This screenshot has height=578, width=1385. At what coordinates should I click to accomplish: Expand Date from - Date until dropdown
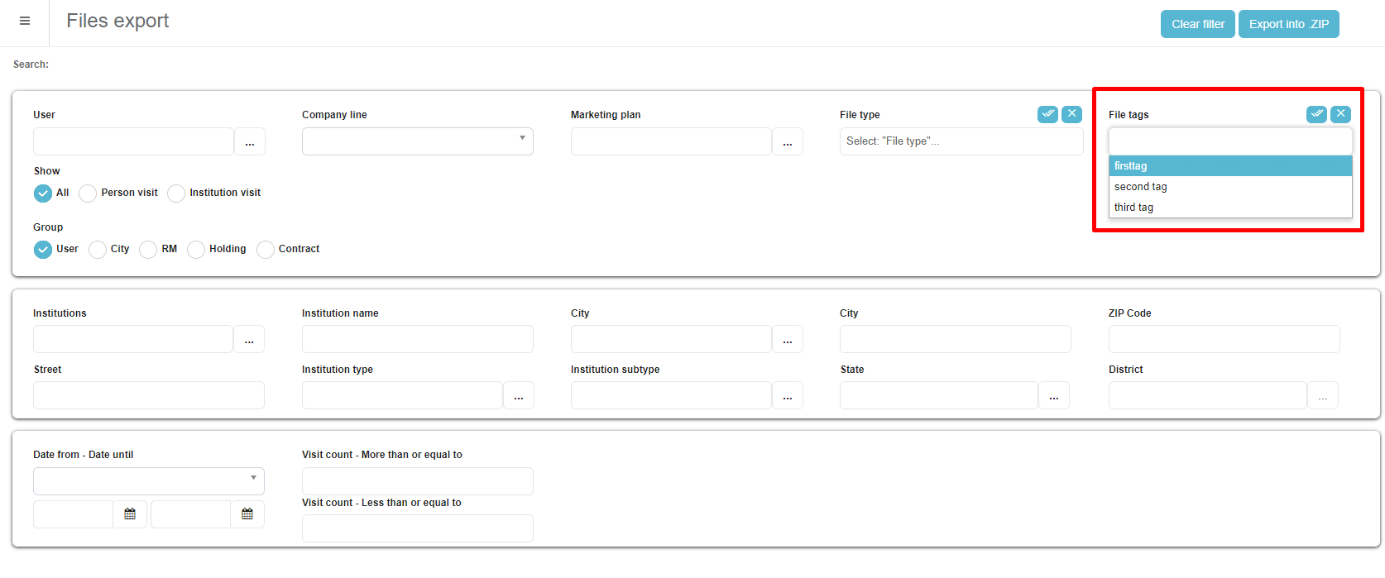click(149, 481)
